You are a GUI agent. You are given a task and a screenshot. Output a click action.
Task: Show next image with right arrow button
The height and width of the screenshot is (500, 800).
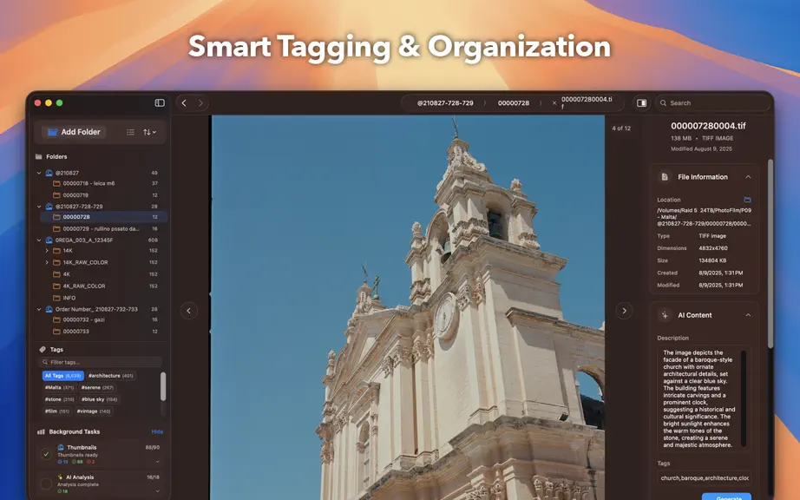coord(624,311)
